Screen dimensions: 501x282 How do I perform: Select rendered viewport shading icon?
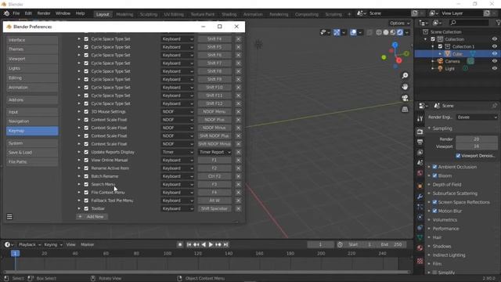coord(400,32)
